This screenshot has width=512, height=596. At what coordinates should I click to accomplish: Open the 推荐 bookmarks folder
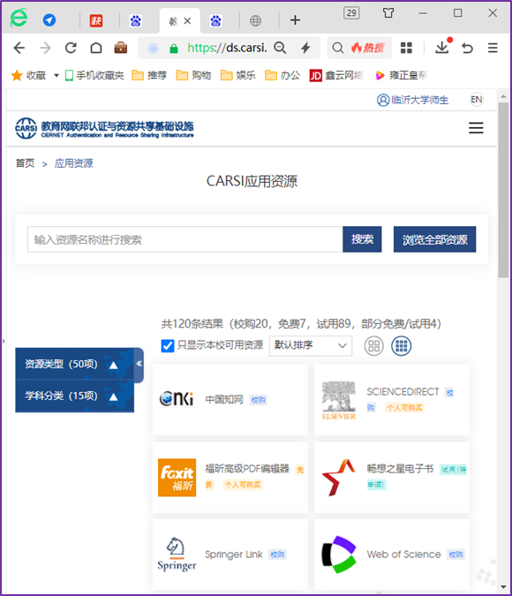[149, 75]
